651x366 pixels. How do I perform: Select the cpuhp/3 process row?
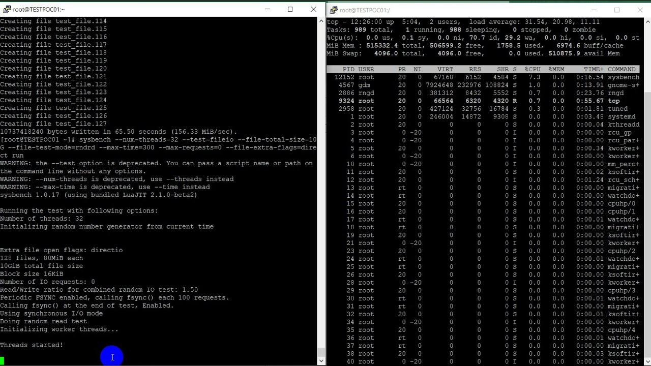pos(483,290)
